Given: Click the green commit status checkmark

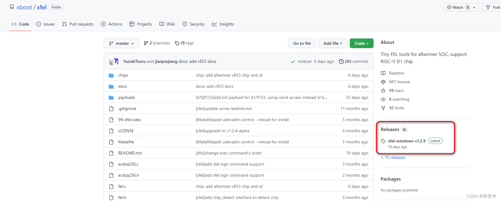Looking at the screenshot, I should click(x=293, y=62).
